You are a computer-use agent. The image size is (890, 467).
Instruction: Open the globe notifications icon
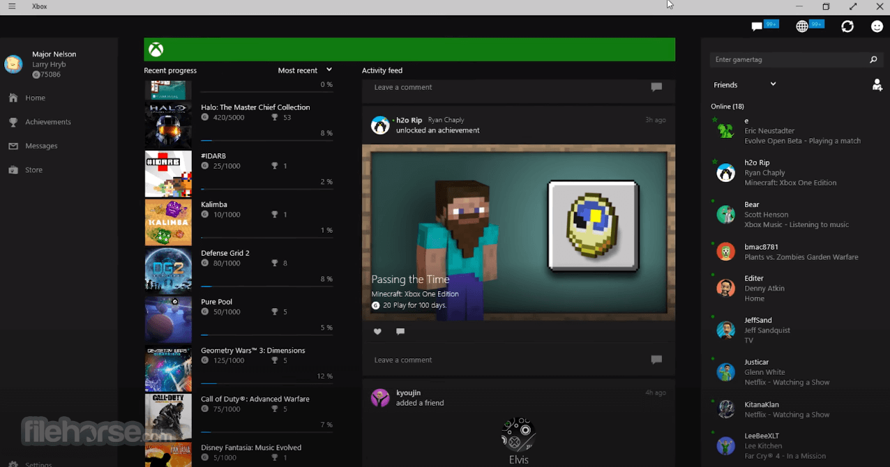coord(802,26)
